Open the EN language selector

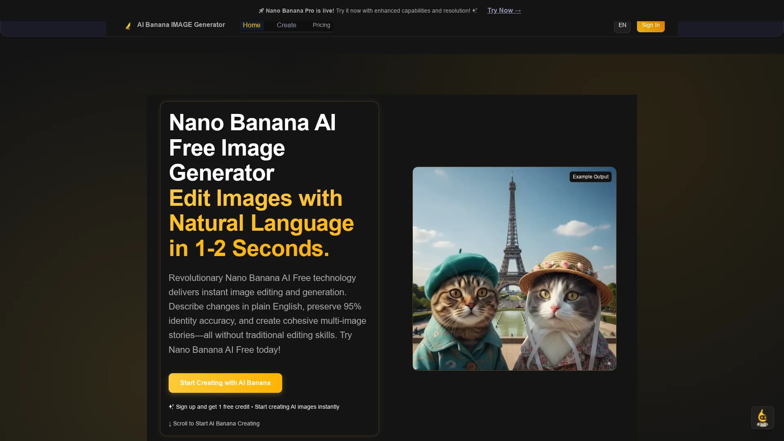pos(622,25)
